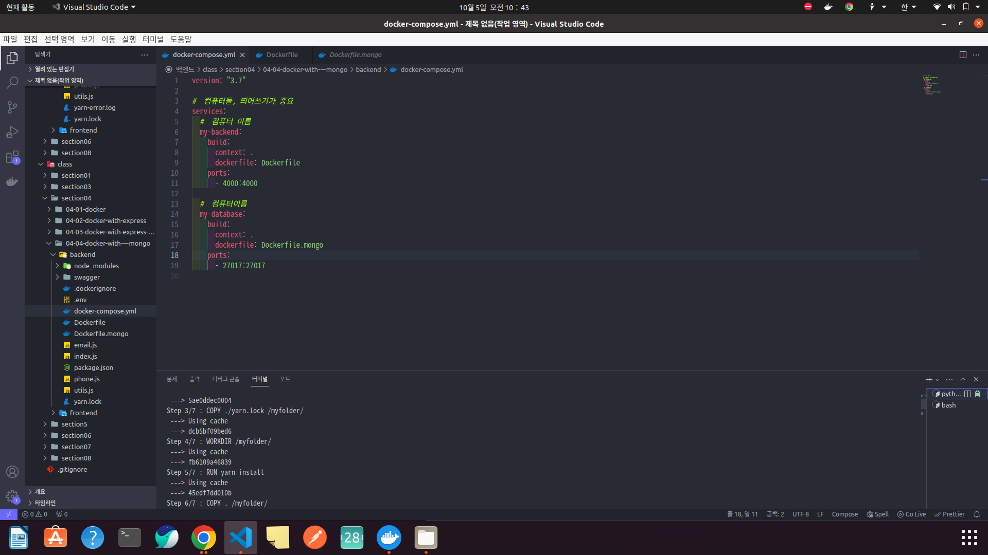The width and height of the screenshot is (988, 555).
Task: Open the Debug Console panel tab
Action: pos(226,379)
